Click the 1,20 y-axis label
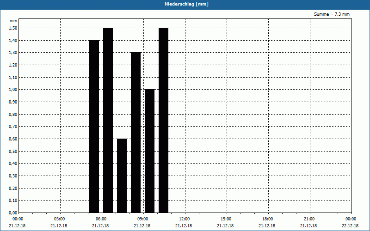 click(x=13, y=65)
